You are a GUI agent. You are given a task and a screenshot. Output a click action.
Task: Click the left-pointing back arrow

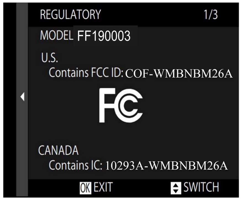(x=22, y=97)
